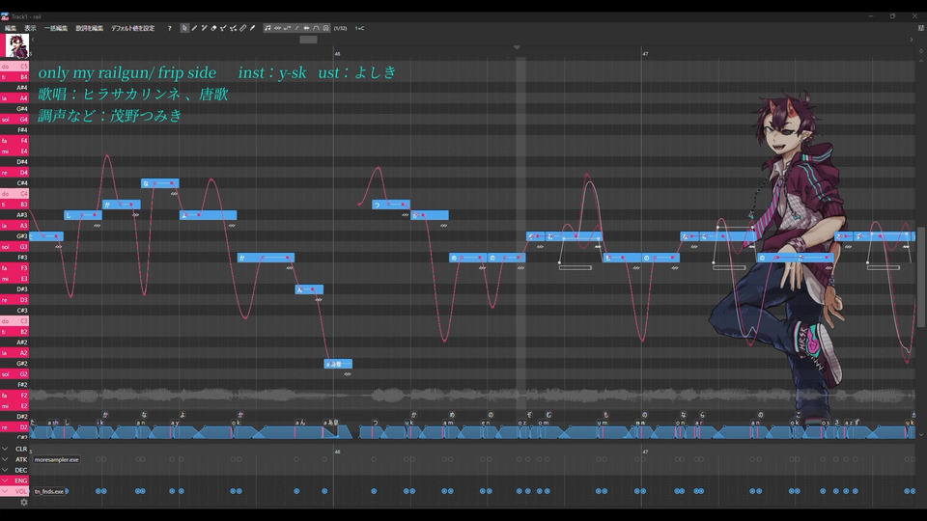Click the moresampler.exe resampler label
Screen dimensions: 927x521
click(56, 459)
